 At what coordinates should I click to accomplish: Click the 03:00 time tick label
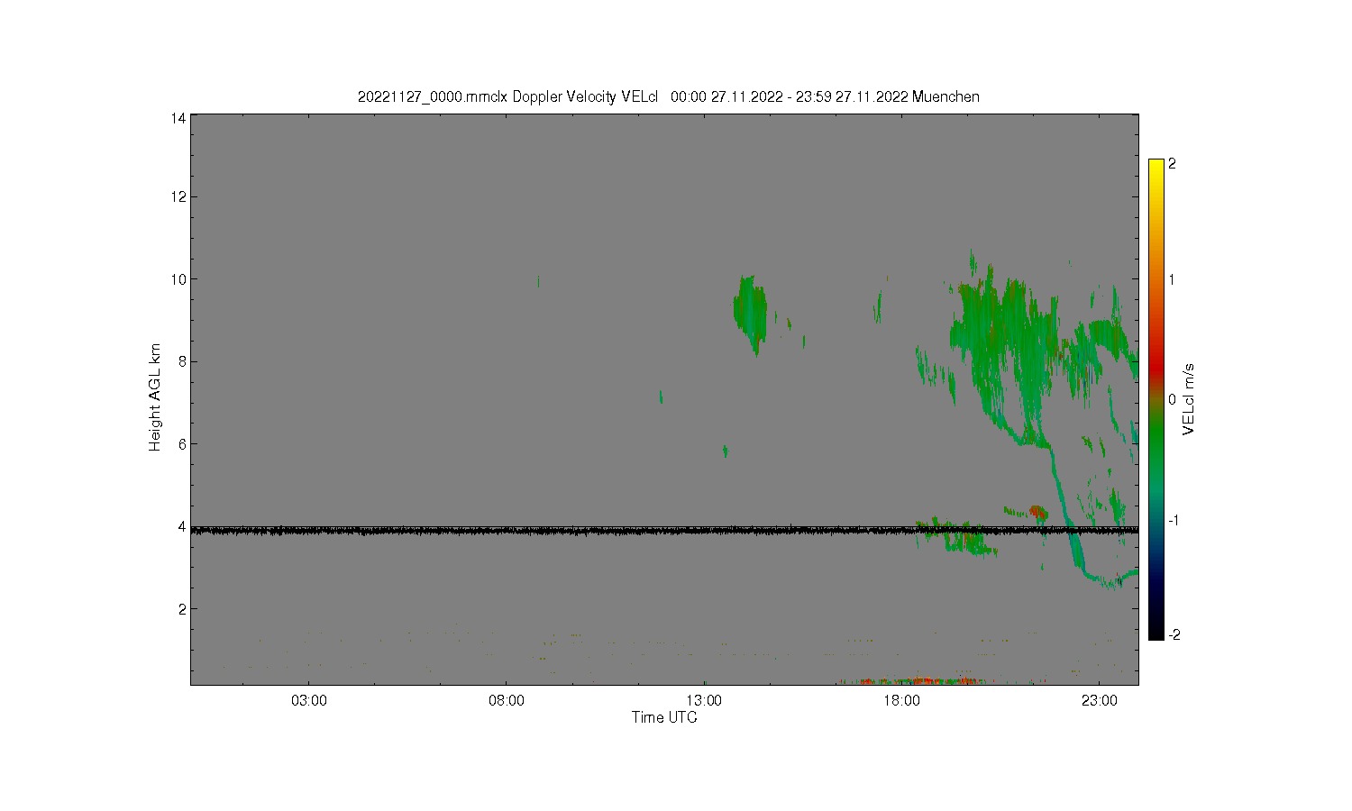tap(309, 700)
